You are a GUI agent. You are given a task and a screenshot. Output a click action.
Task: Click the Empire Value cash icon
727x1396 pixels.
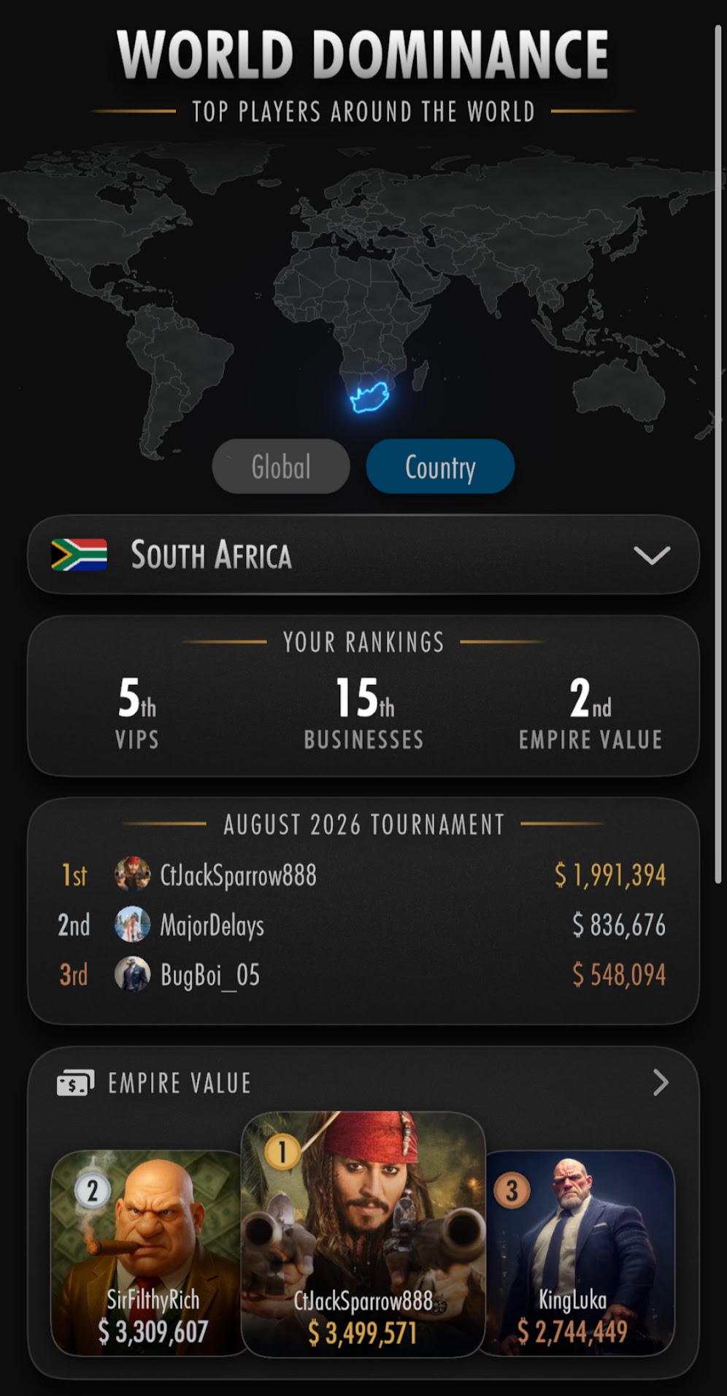(75, 1083)
